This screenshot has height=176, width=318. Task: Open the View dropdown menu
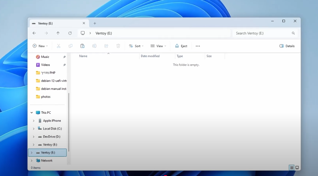click(x=158, y=46)
